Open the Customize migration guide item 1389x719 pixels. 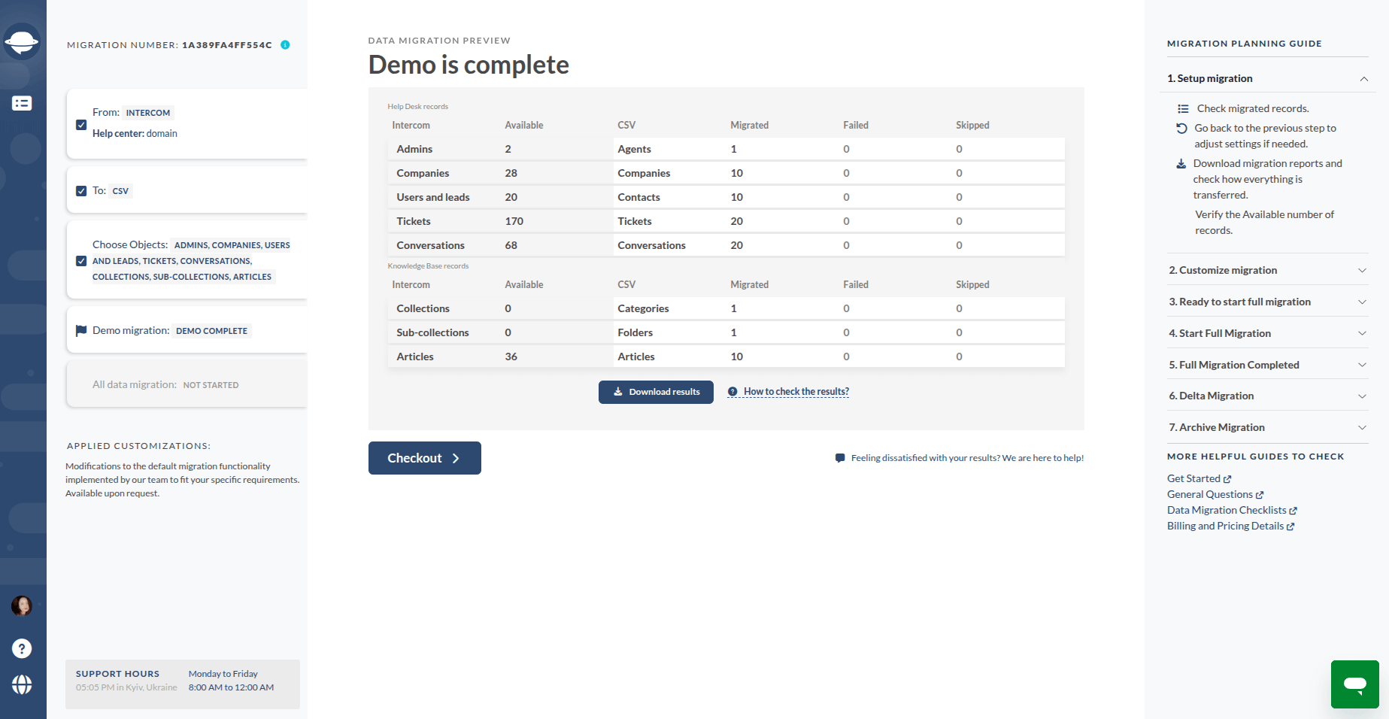pyautogui.click(x=1267, y=270)
